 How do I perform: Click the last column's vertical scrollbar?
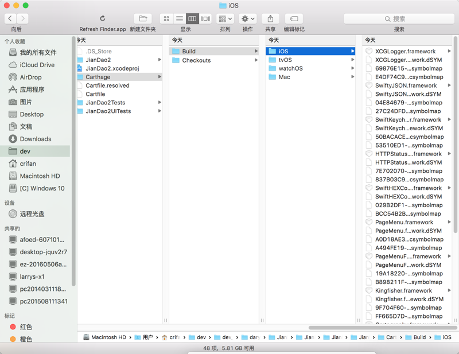pos(455,135)
